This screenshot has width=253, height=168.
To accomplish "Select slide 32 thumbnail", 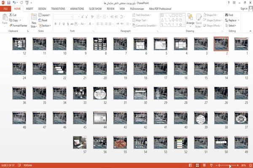I will 100,93.
